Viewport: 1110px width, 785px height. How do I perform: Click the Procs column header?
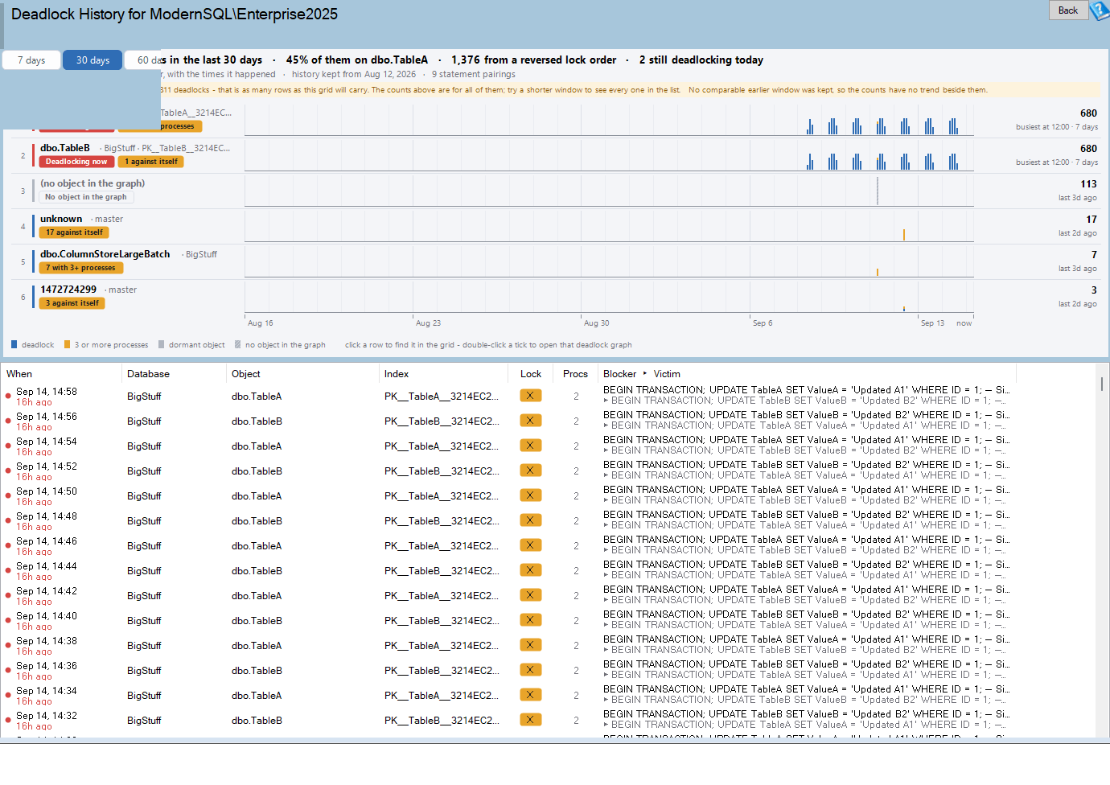tap(575, 374)
